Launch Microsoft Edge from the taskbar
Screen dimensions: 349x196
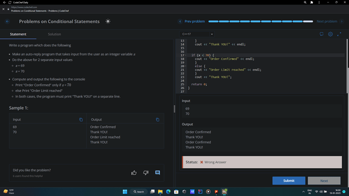tap(168, 191)
